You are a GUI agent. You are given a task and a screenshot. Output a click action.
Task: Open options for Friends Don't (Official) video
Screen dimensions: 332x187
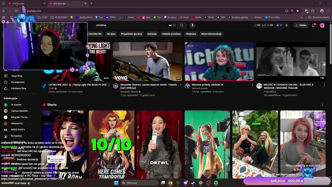point(181,85)
